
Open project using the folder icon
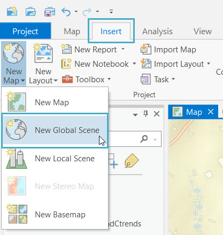coord(30,12)
